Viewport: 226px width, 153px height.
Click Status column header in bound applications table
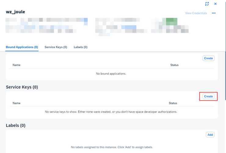coord(174,65)
